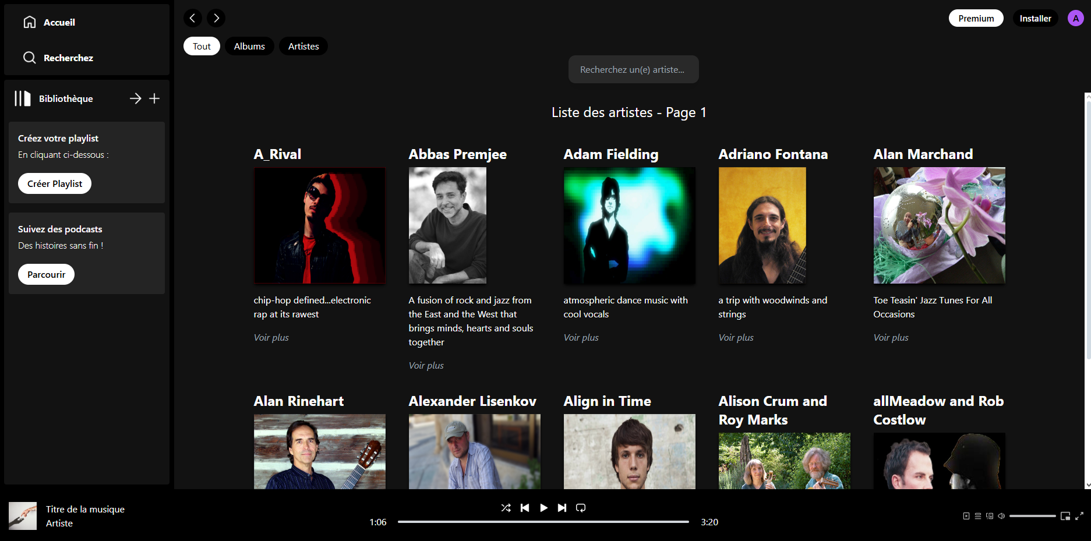Open the queue icon in the player bar
Image resolution: width=1091 pixels, height=541 pixels.
978,516
